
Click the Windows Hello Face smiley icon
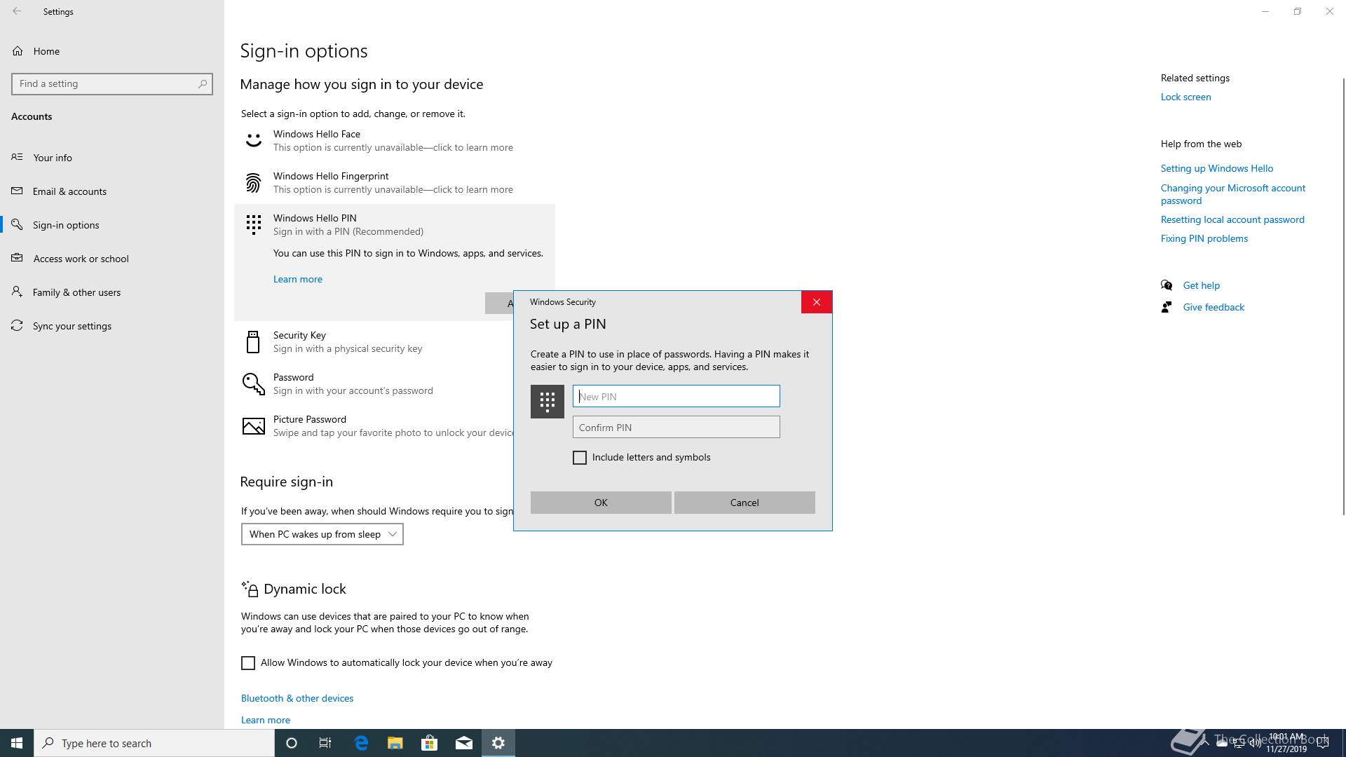click(253, 141)
